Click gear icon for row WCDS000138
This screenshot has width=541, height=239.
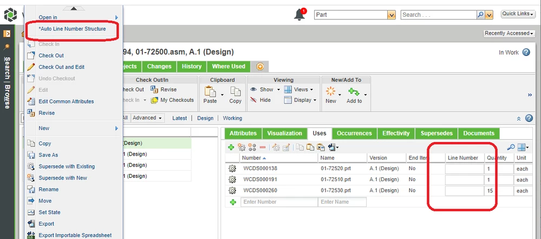coord(232,169)
